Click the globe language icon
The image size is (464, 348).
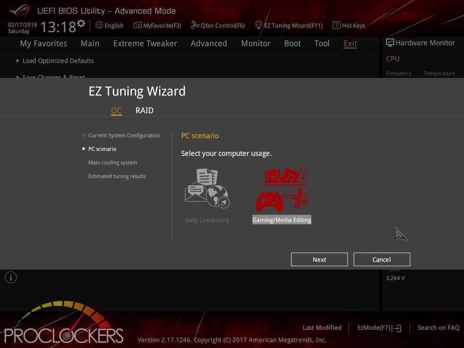tap(99, 25)
